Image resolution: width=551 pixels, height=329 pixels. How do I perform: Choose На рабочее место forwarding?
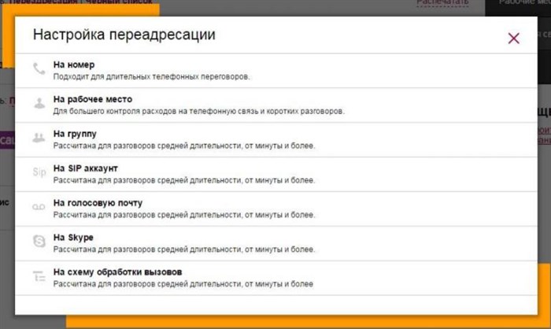coord(276,105)
